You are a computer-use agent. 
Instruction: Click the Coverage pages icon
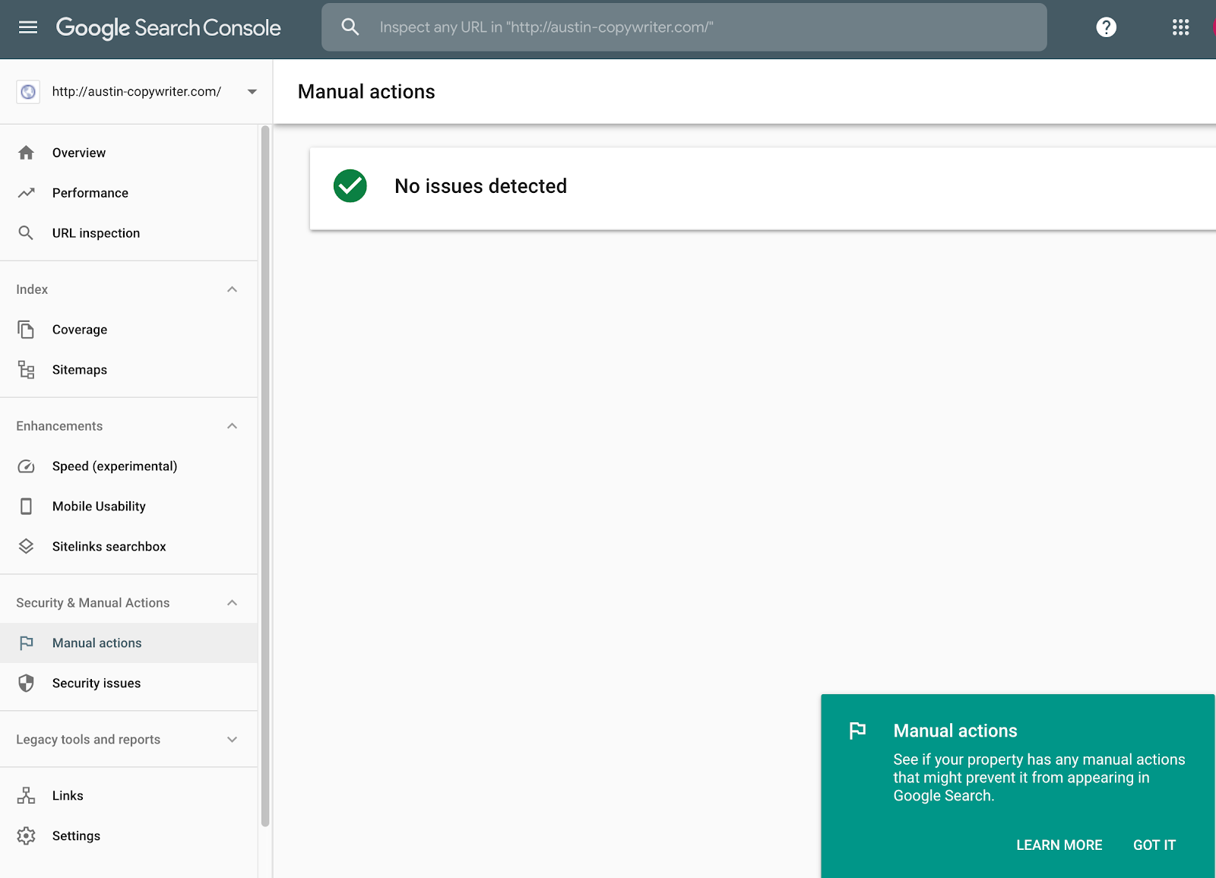[x=27, y=330]
